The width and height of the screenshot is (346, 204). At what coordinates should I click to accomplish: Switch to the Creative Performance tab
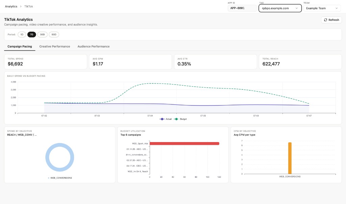(55, 46)
